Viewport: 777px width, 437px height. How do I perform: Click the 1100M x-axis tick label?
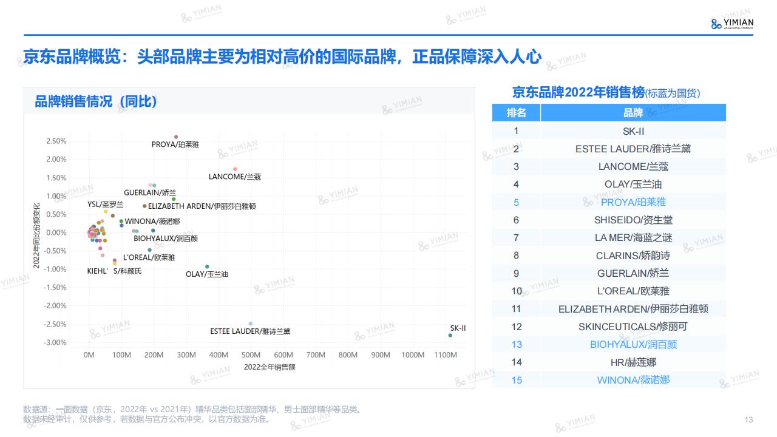click(x=445, y=355)
